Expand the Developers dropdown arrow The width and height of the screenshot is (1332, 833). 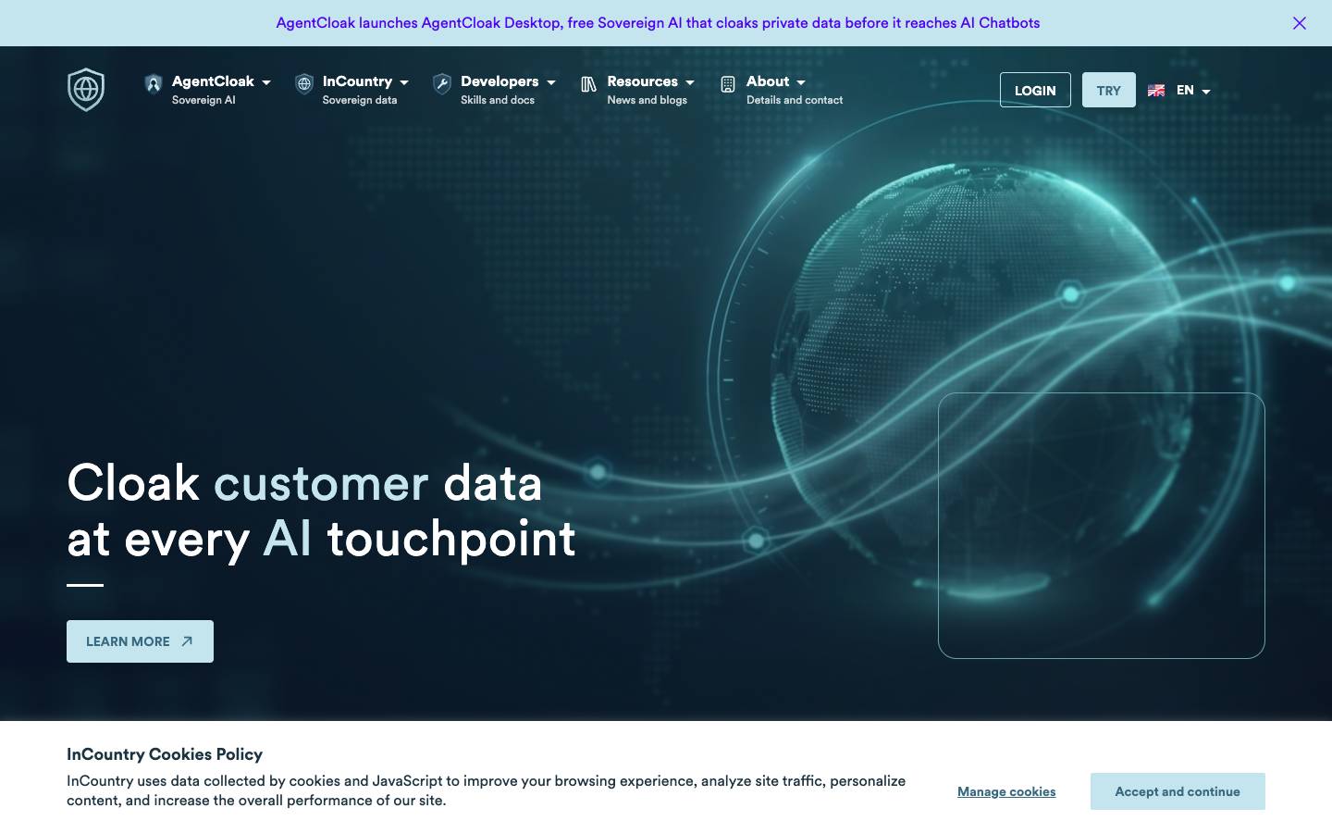[x=551, y=82]
